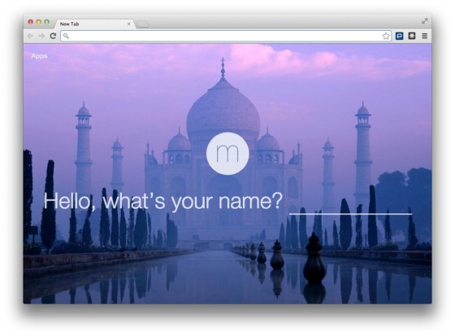Bookmark this page with the star icon

click(386, 36)
